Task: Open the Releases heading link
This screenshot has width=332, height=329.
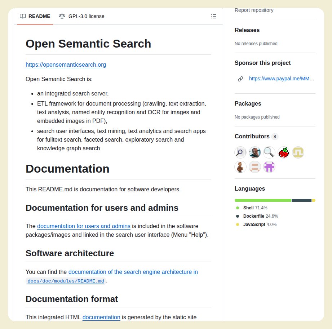Action: click(x=247, y=30)
